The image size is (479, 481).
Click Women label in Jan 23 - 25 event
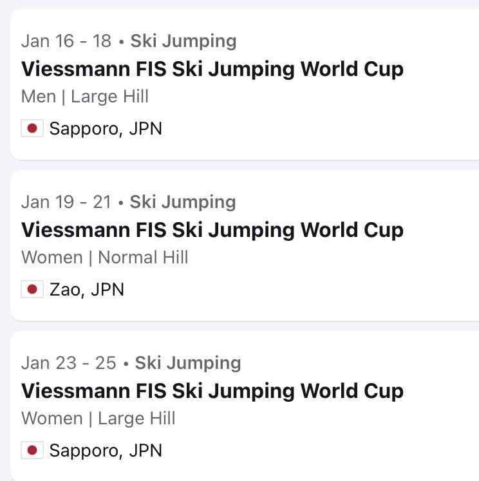tap(52, 419)
